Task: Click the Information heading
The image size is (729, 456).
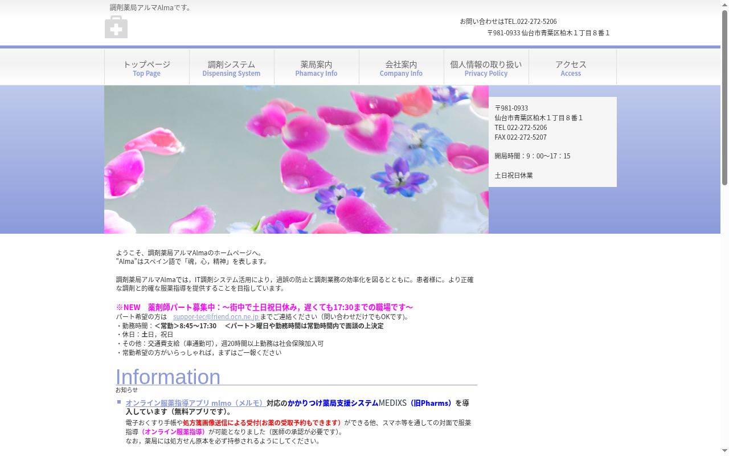Action: pos(168,377)
